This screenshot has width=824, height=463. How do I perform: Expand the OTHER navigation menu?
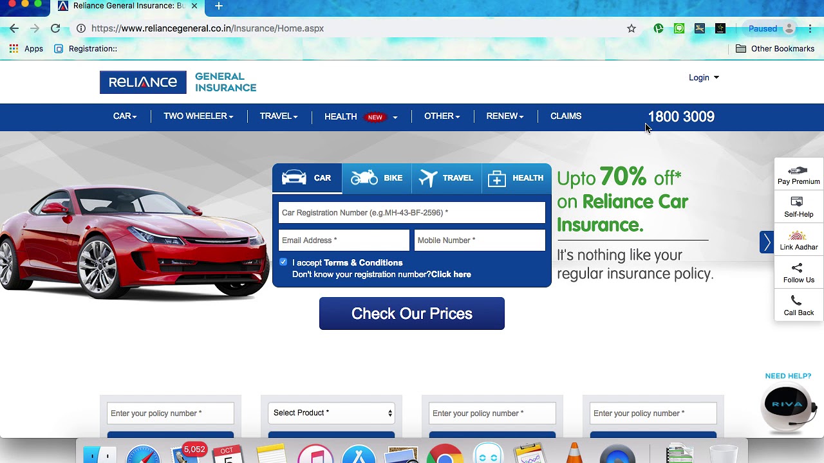click(442, 116)
